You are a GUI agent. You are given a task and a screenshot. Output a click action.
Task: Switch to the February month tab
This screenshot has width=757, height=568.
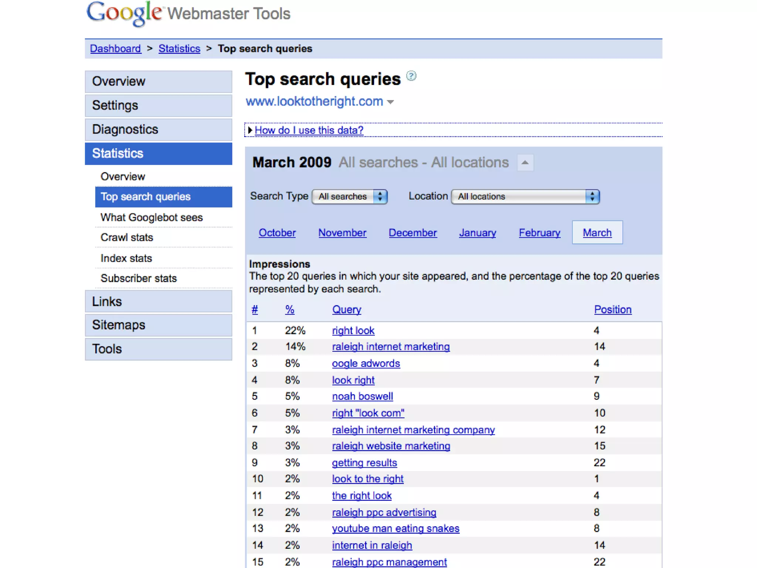pos(539,233)
